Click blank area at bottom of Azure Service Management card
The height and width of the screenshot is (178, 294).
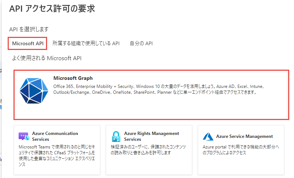point(241,166)
